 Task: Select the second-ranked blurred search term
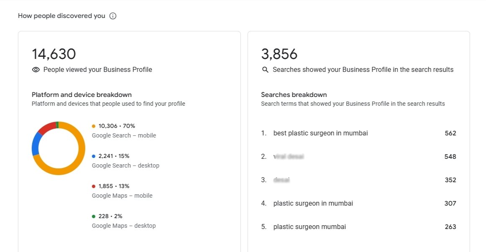(289, 157)
